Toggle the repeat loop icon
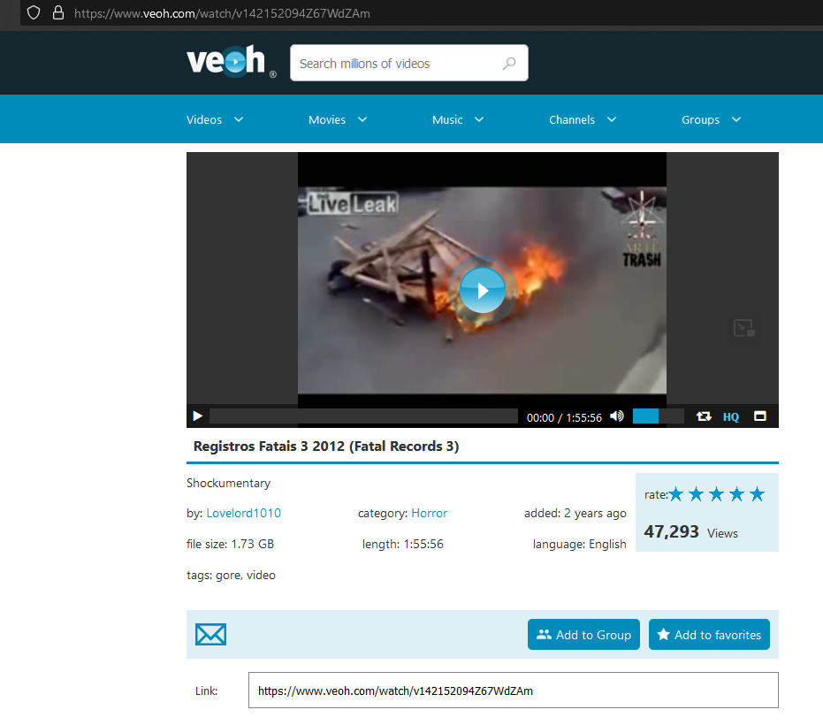The height and width of the screenshot is (725, 823). pos(704,416)
